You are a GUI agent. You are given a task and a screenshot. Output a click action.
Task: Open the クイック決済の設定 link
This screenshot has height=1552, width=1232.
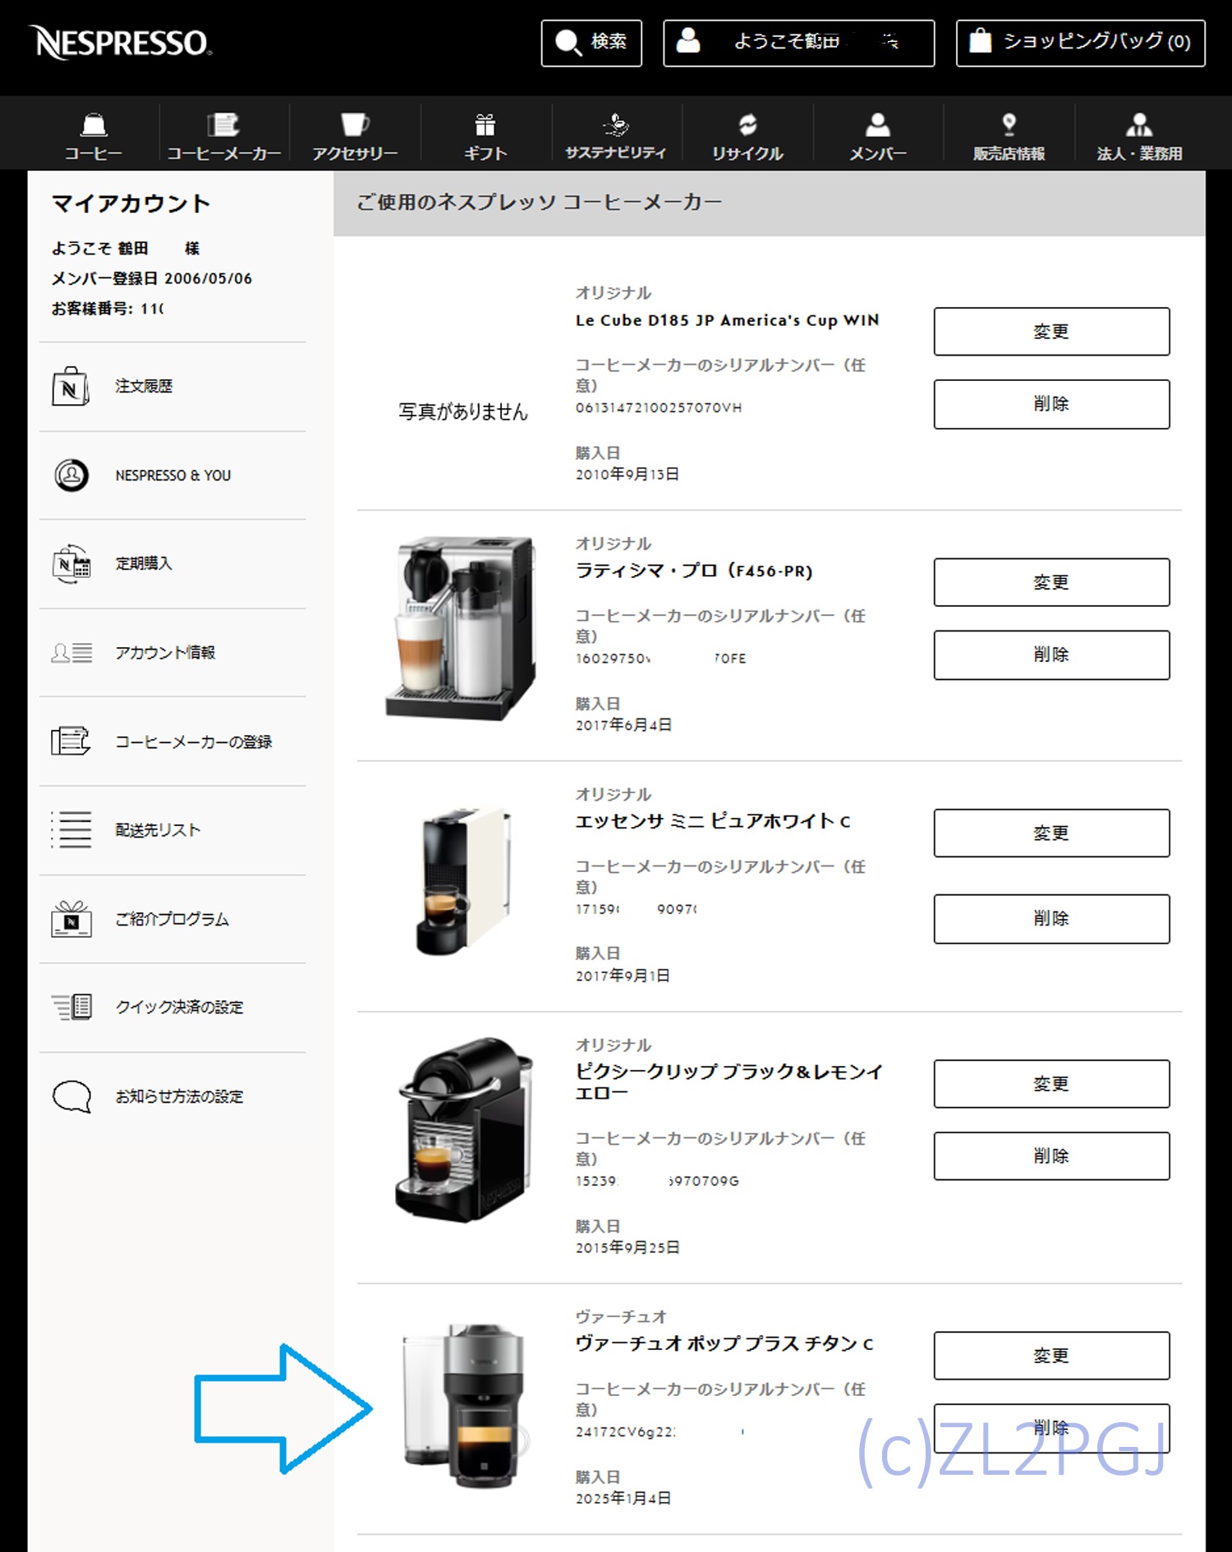point(179,1008)
